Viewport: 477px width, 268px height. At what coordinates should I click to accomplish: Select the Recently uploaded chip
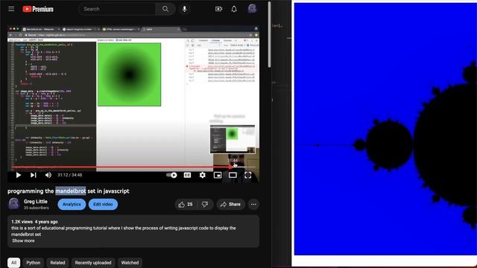93,263
